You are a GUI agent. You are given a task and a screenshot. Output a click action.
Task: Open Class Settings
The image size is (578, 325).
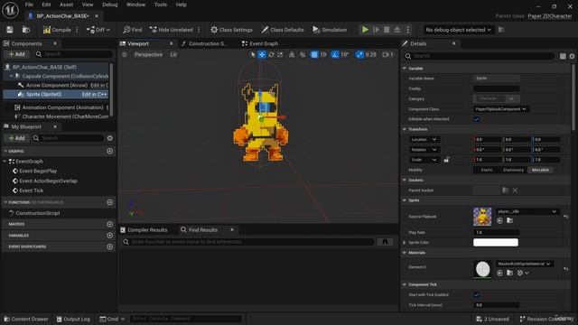tap(231, 30)
